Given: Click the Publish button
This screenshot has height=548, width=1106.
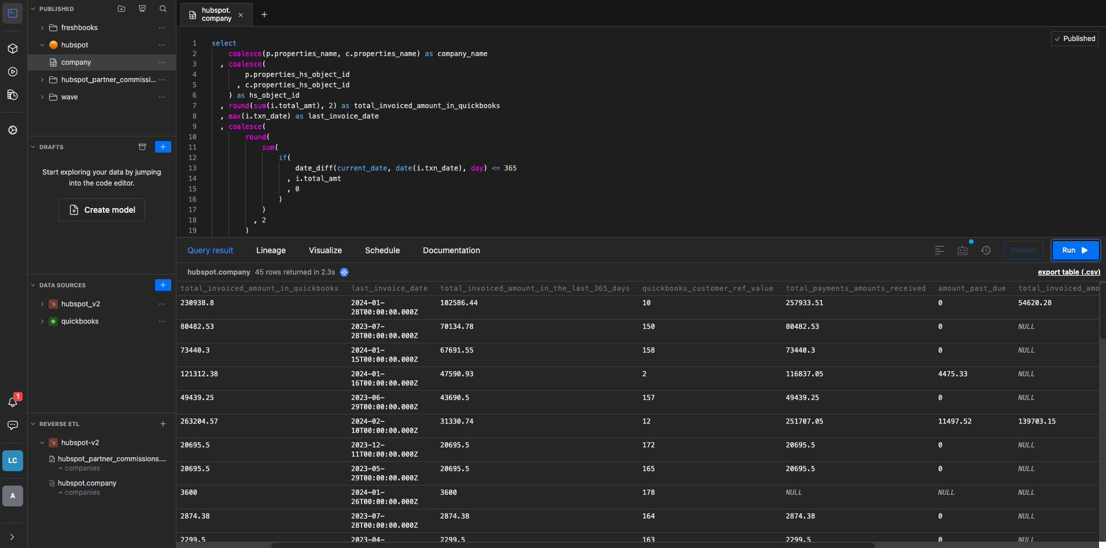Looking at the screenshot, I should point(1023,250).
